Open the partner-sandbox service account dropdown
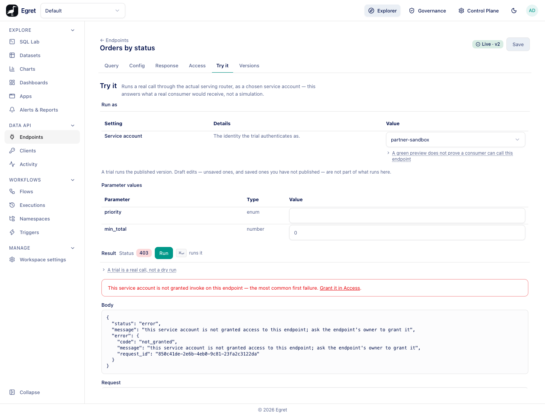Image resolution: width=545 pixels, height=416 pixels. pos(455,140)
